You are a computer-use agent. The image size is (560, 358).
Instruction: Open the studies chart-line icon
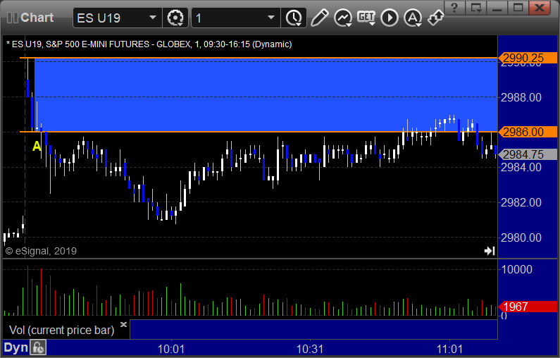click(343, 18)
